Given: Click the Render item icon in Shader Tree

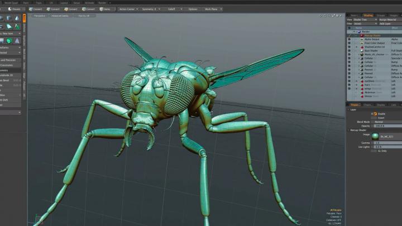Looking at the screenshot, I should coord(358,31).
